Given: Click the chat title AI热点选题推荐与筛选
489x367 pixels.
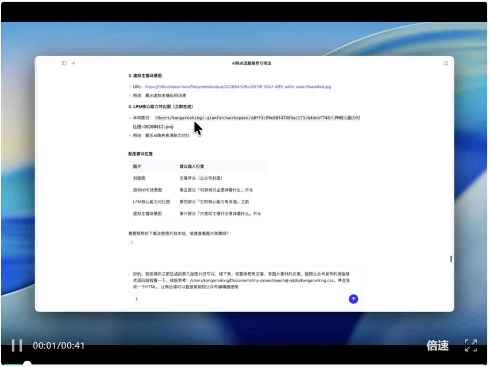Looking at the screenshot, I should [x=251, y=63].
